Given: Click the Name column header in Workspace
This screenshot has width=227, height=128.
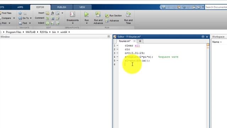Looking at the screenshot, I should click(216, 42).
